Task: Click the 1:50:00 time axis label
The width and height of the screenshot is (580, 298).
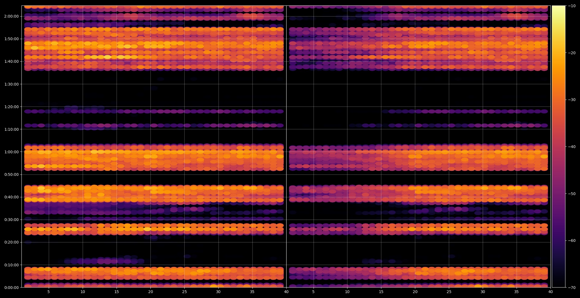Action: coord(11,39)
